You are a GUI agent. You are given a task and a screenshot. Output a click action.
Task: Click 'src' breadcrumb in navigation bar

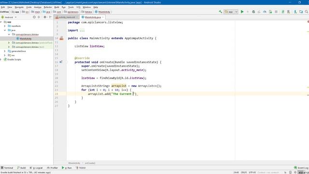click(x=25, y=12)
